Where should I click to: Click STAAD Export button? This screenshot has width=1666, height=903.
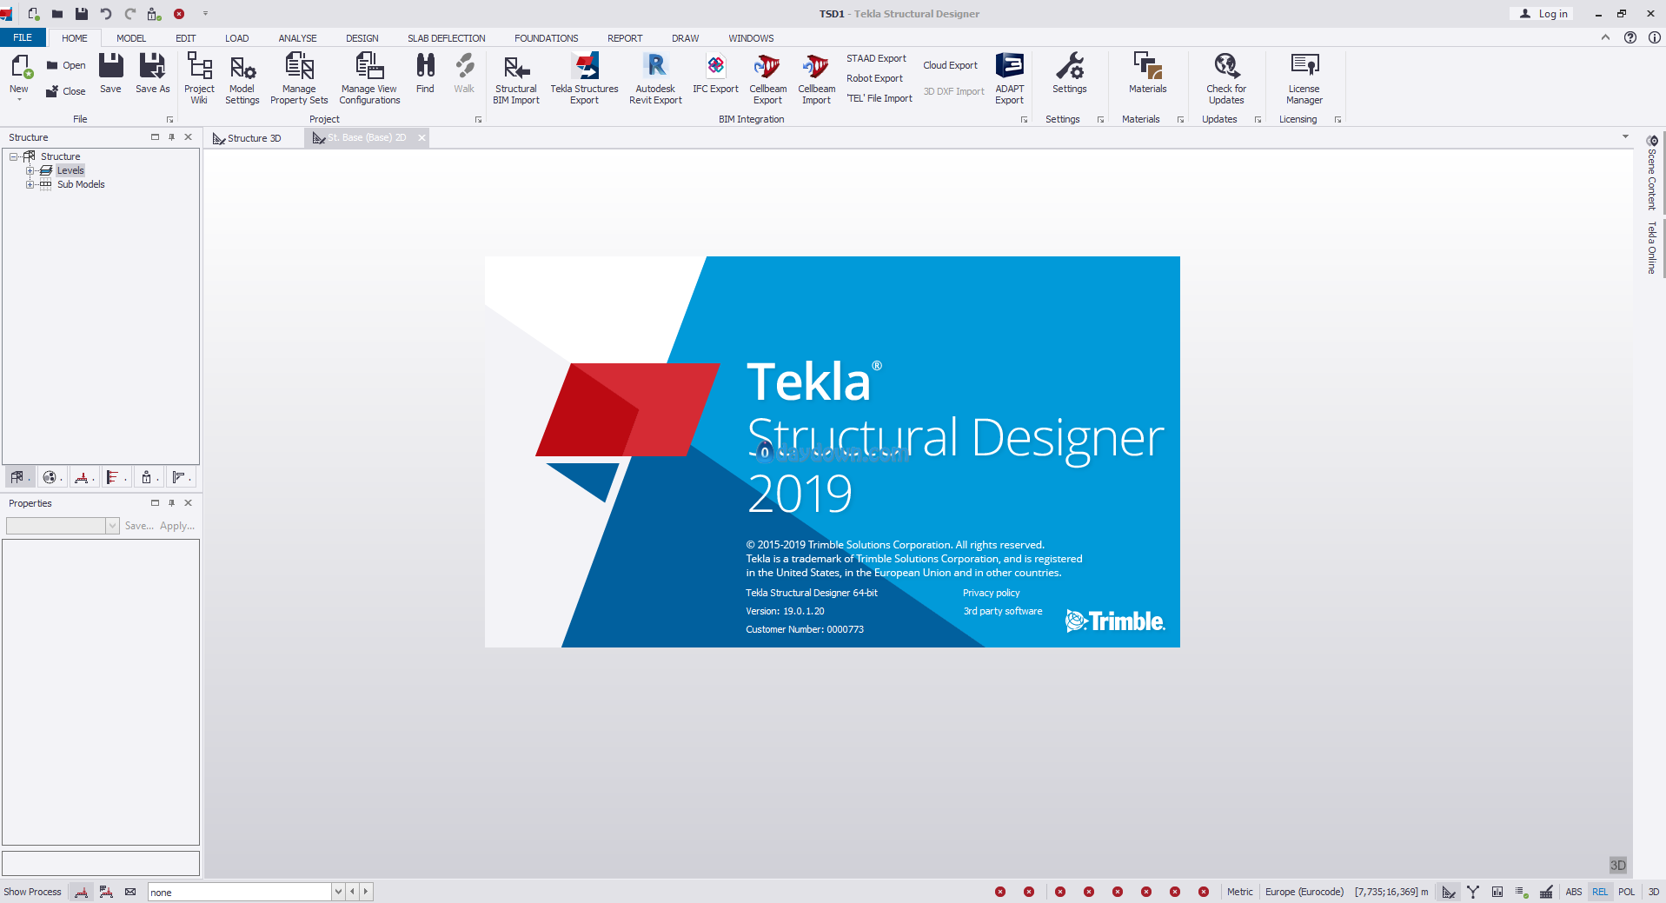click(876, 58)
